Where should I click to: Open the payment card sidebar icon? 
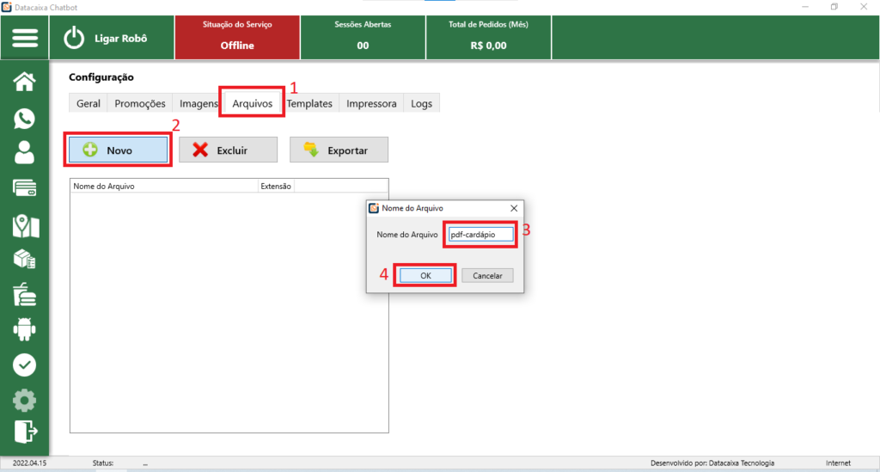click(x=25, y=187)
